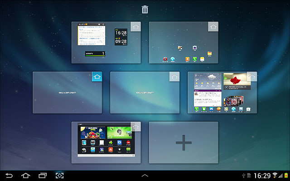Tap the plus sign to add page
Viewport: 290px width, 181px height.
pos(184,143)
